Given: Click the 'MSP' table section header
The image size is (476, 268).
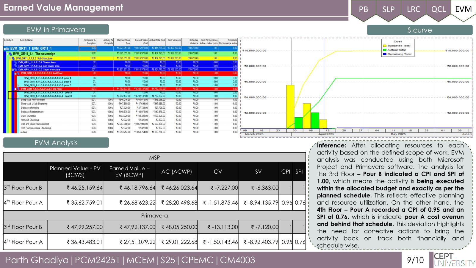Looking at the screenshot, I should tap(154, 158).
